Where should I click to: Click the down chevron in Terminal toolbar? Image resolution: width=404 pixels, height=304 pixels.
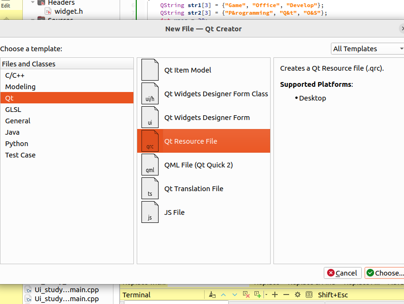pos(235,295)
